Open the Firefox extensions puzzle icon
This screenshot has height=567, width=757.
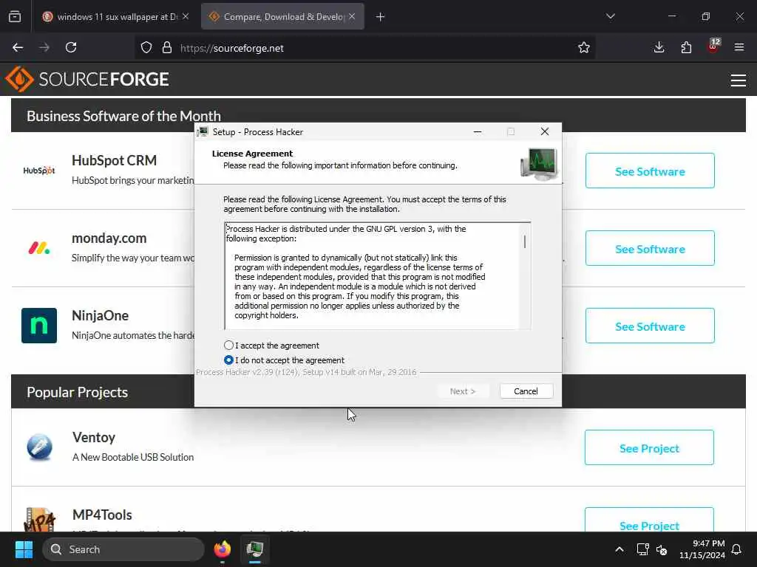point(686,47)
